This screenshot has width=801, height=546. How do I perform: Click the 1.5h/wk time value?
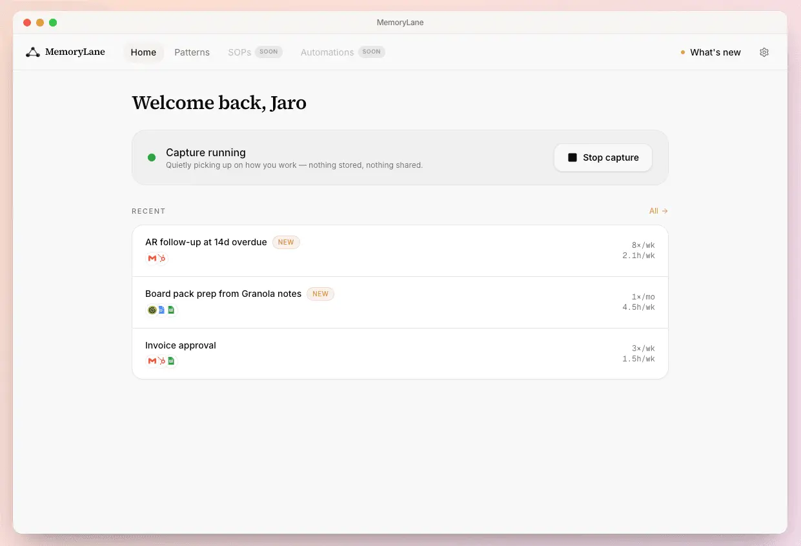click(x=638, y=359)
